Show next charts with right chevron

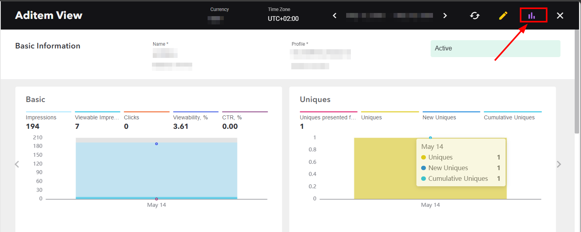(x=559, y=164)
